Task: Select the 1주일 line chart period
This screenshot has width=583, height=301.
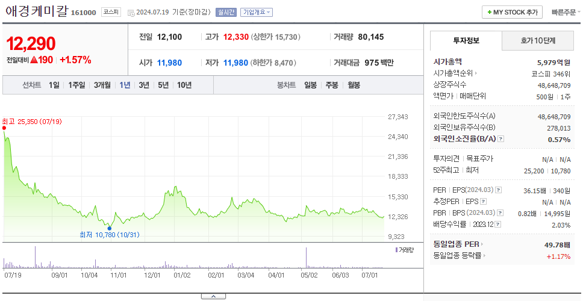Action: (x=77, y=85)
